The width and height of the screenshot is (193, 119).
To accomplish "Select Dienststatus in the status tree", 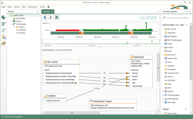I will click(x=21, y=18).
